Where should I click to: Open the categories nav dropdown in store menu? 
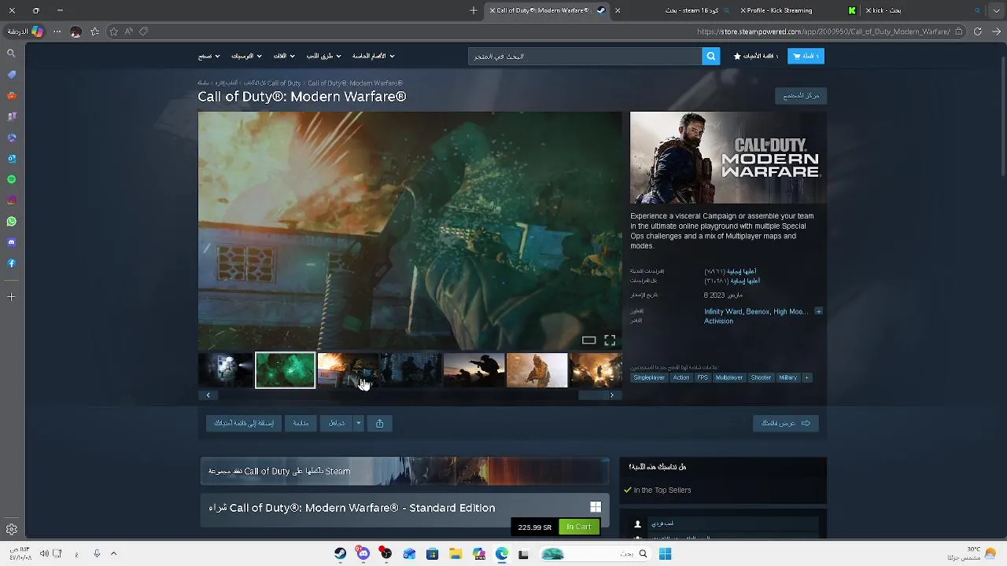click(x=284, y=56)
